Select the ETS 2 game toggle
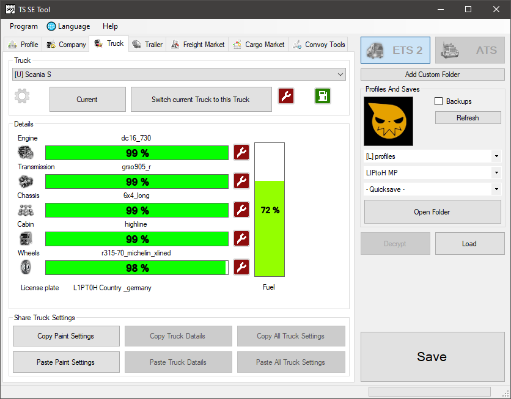 point(395,50)
